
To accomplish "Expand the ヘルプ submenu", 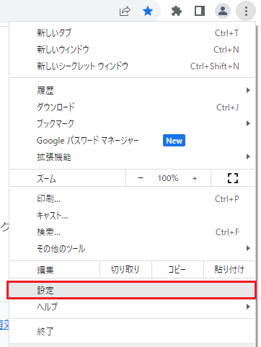I will pos(132,307).
